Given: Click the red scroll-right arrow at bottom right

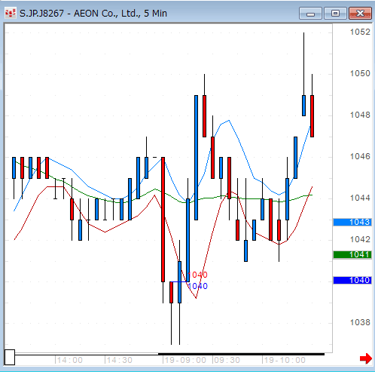Looking at the screenshot, I should point(366,358).
